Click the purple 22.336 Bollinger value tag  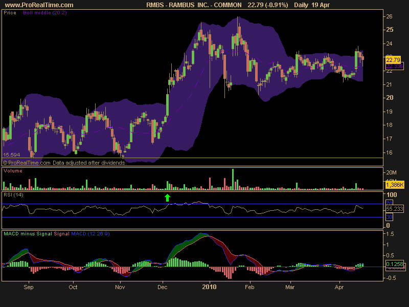[x=394, y=66]
